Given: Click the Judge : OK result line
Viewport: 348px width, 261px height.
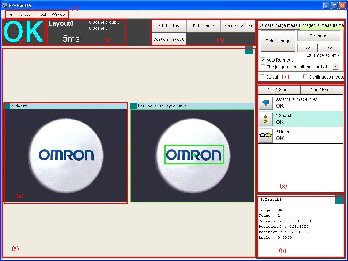Looking at the screenshot, I should (271, 210).
